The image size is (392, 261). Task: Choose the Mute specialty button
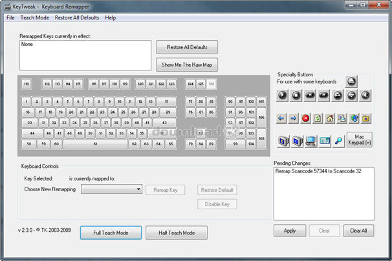pyautogui.click(x=365, y=95)
